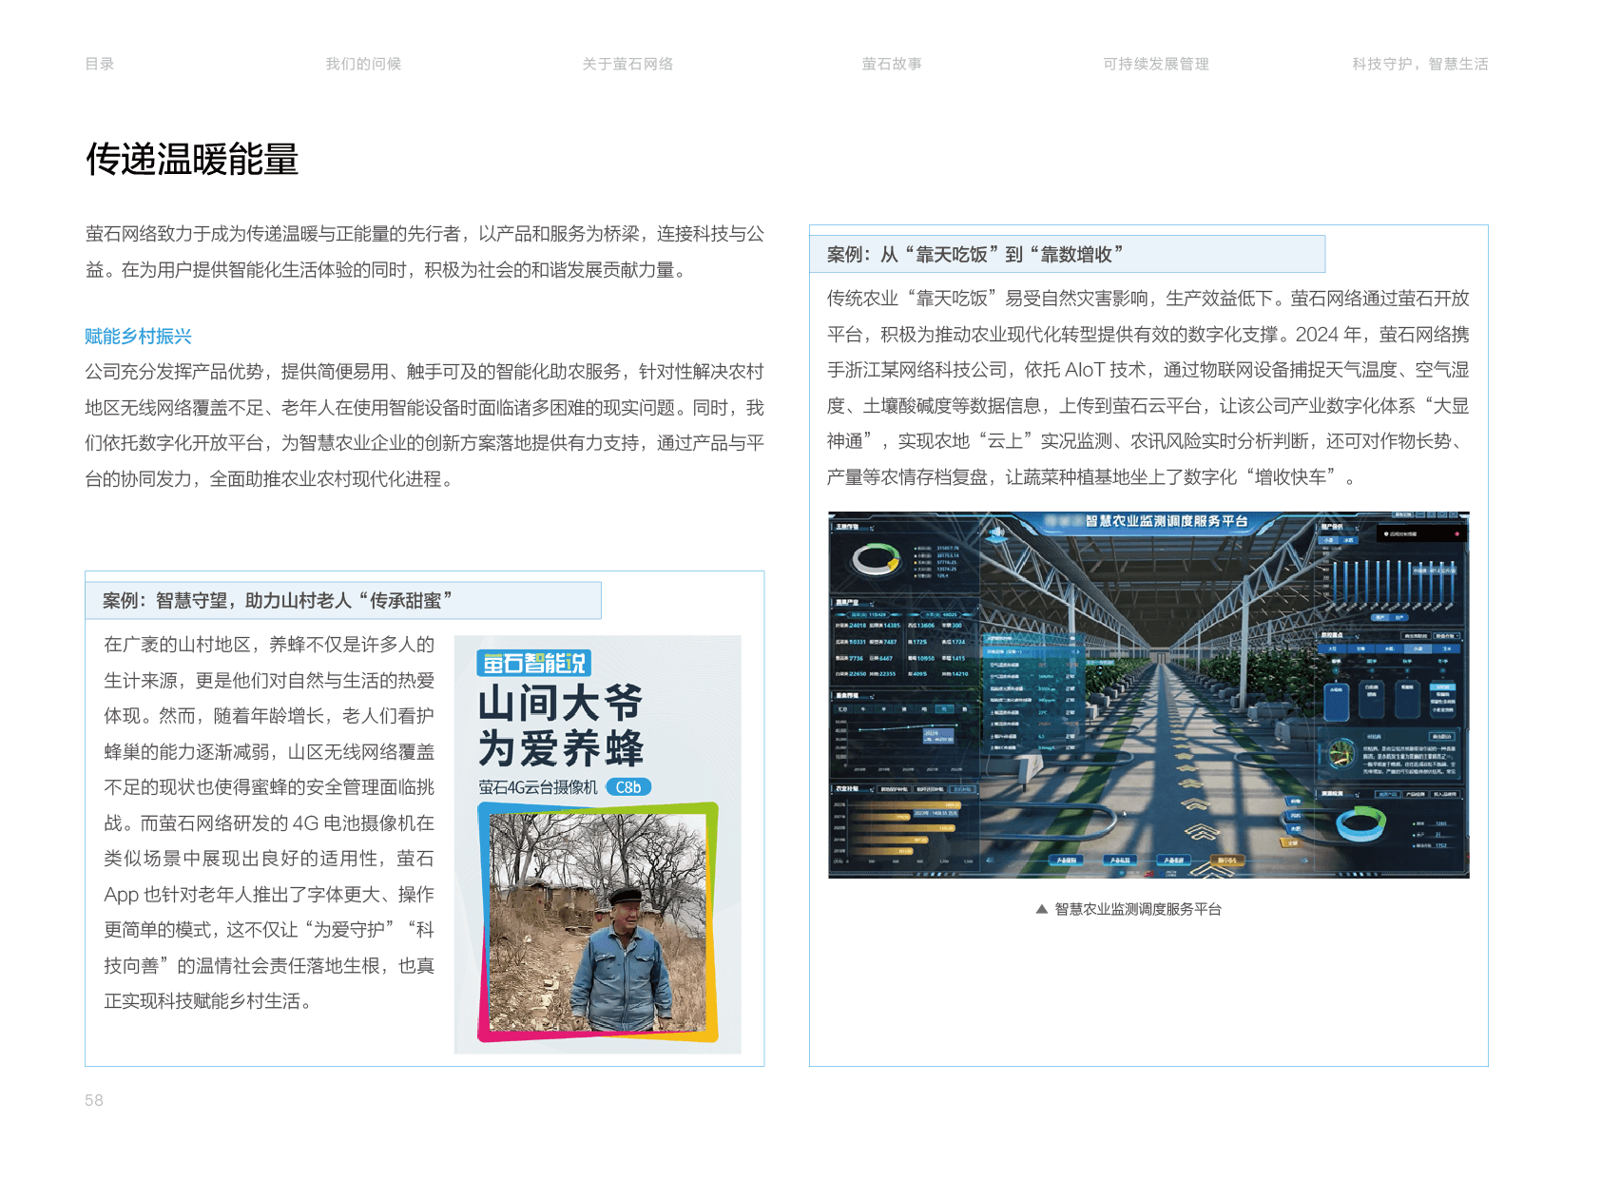
Task: Click the green-yellow donut chart in dashboard
Action: click(876, 560)
